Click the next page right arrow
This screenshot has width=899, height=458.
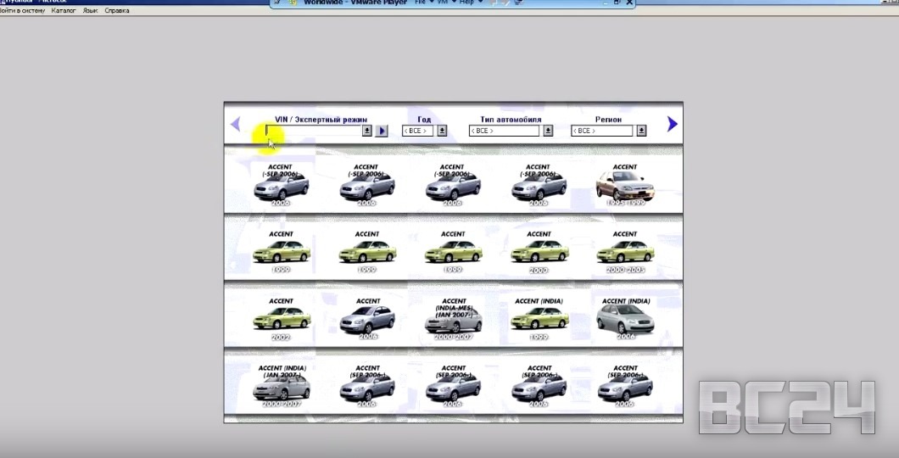click(672, 125)
